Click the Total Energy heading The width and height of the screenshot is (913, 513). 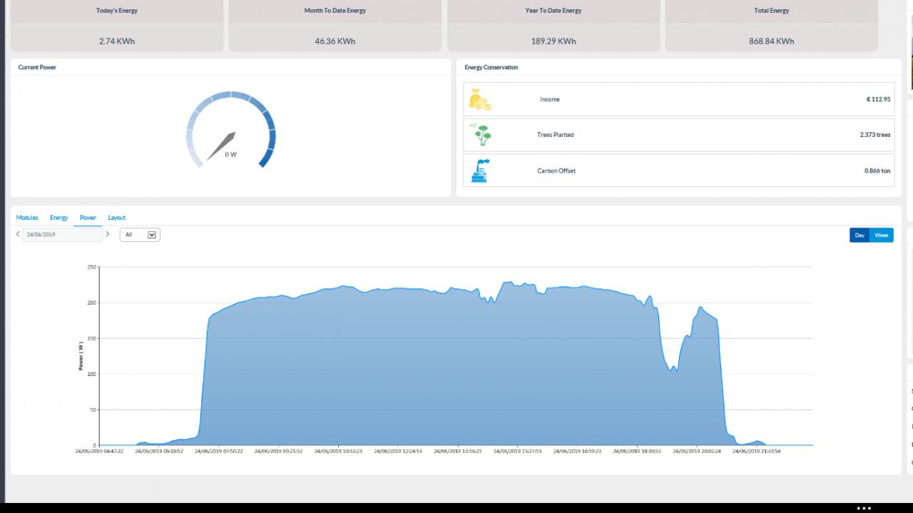[772, 11]
